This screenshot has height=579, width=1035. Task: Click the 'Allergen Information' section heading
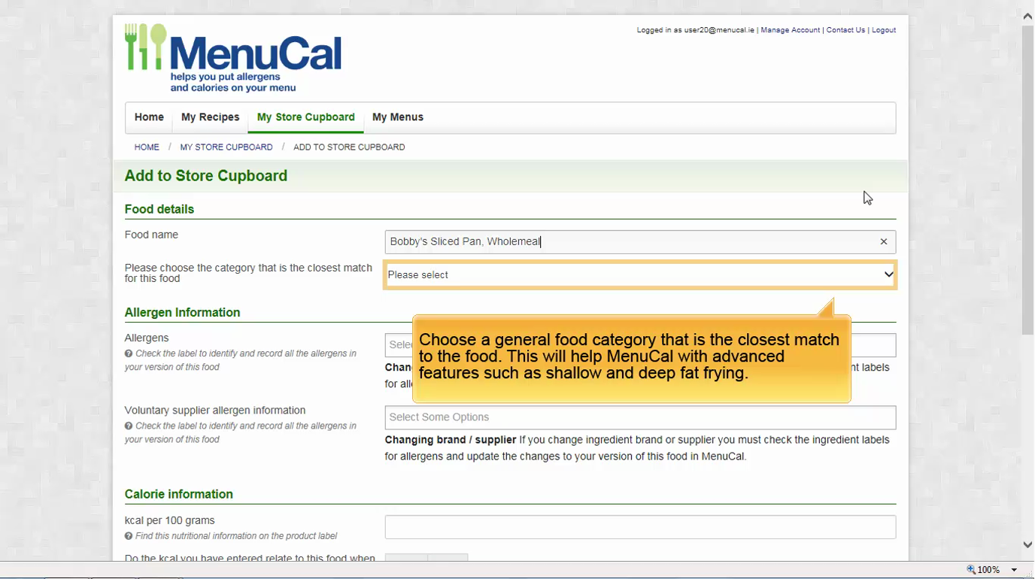tap(183, 313)
